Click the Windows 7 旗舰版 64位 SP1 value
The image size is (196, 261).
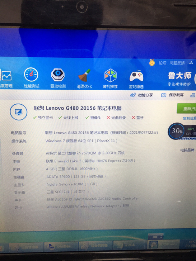[81, 141]
